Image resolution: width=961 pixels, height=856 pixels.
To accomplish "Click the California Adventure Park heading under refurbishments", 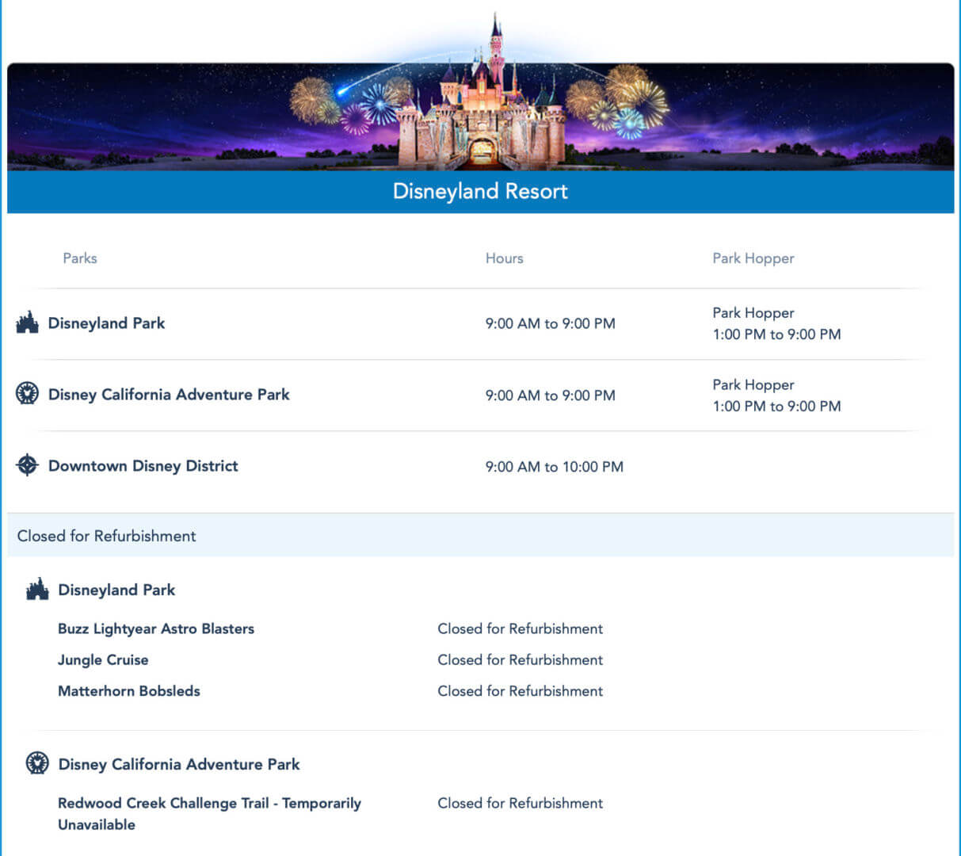I will click(x=179, y=764).
